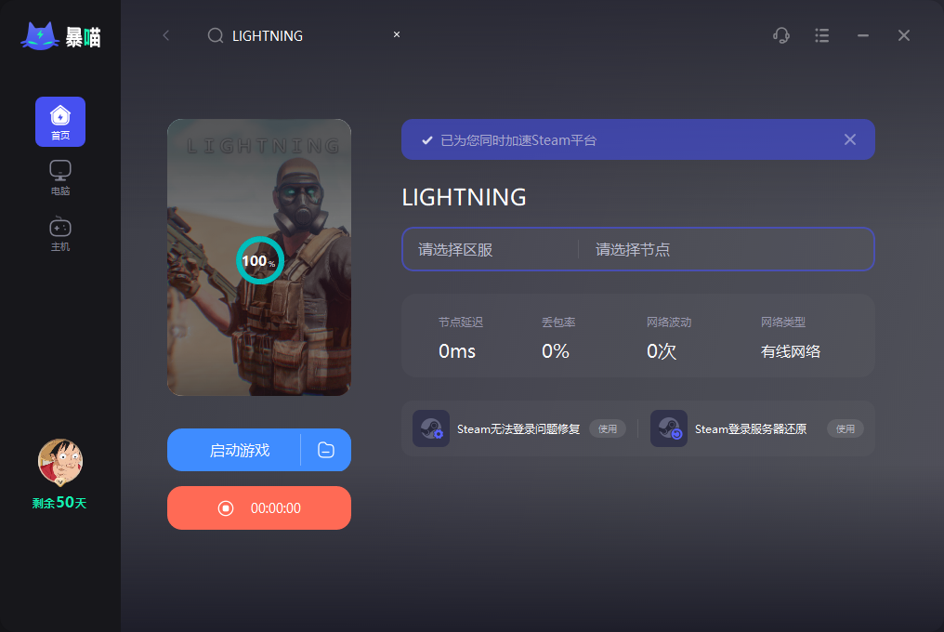
Task: Stop acceleration with the 00:00:00 timer button
Action: [259, 507]
